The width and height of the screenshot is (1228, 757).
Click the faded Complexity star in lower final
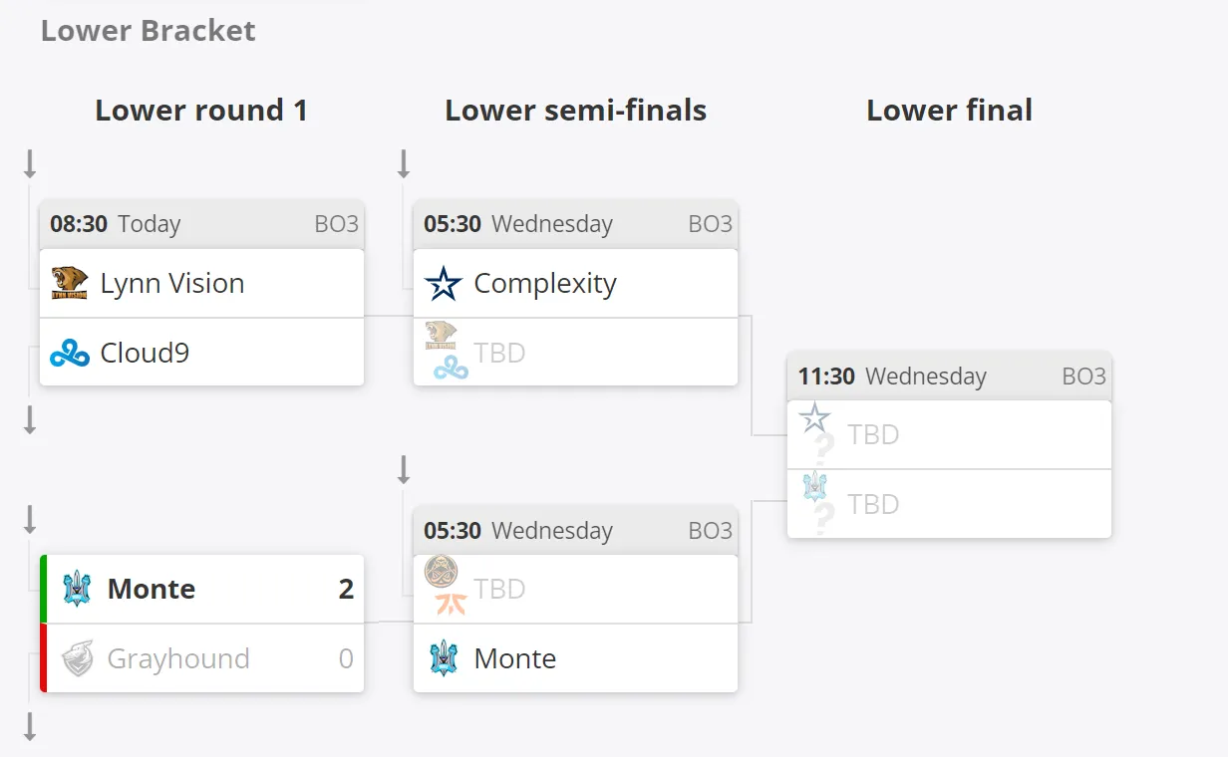point(815,417)
